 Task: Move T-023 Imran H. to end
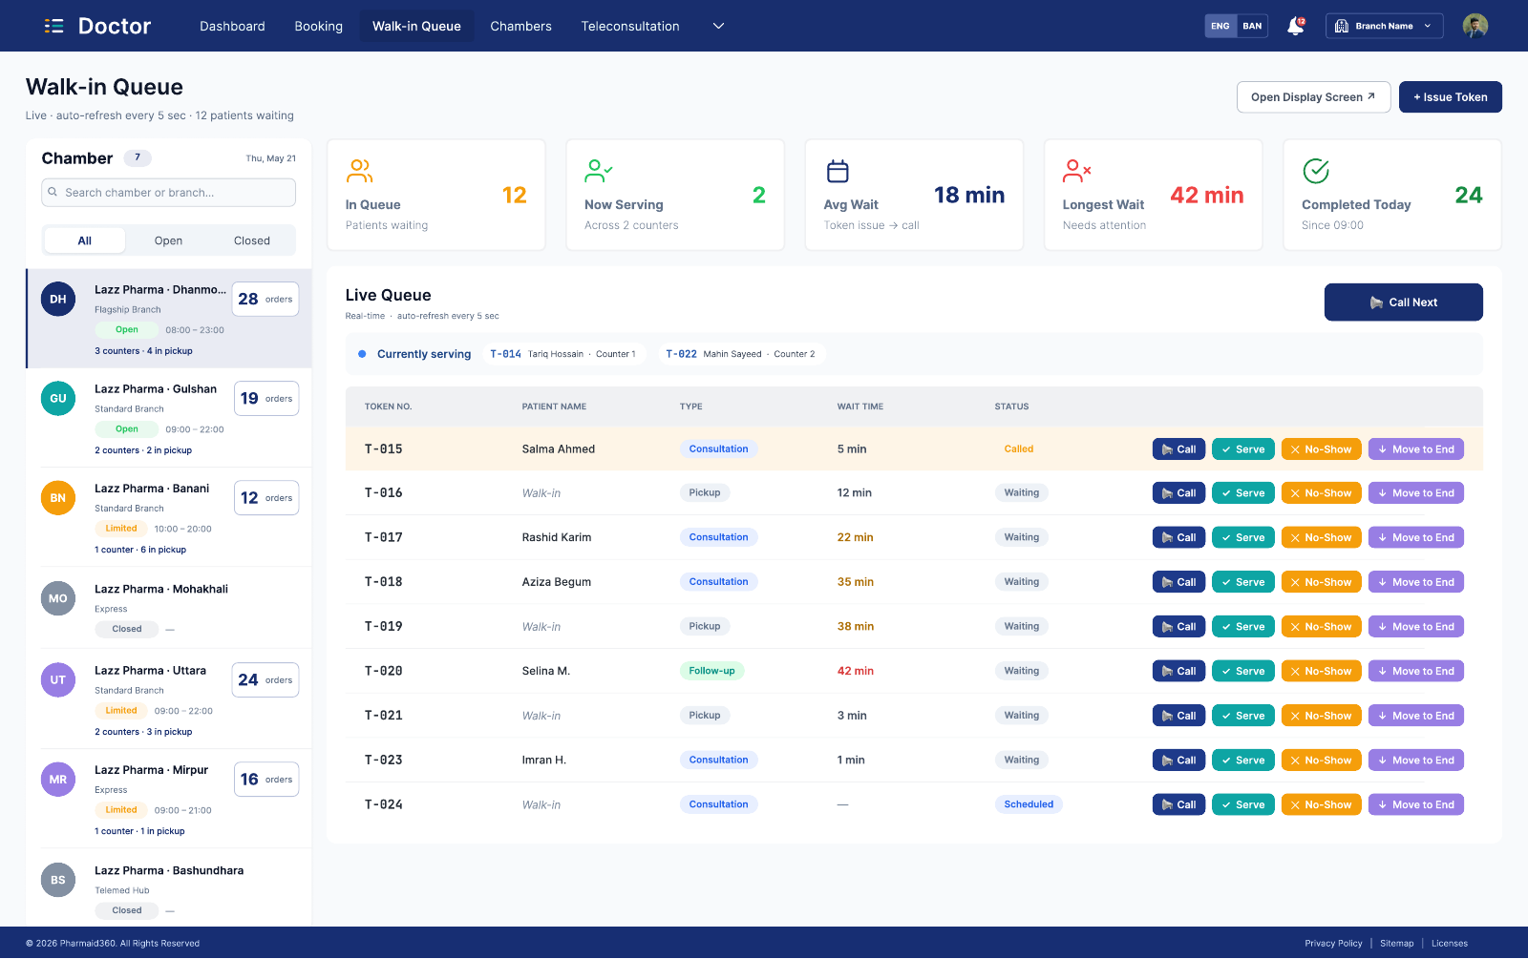click(x=1415, y=761)
